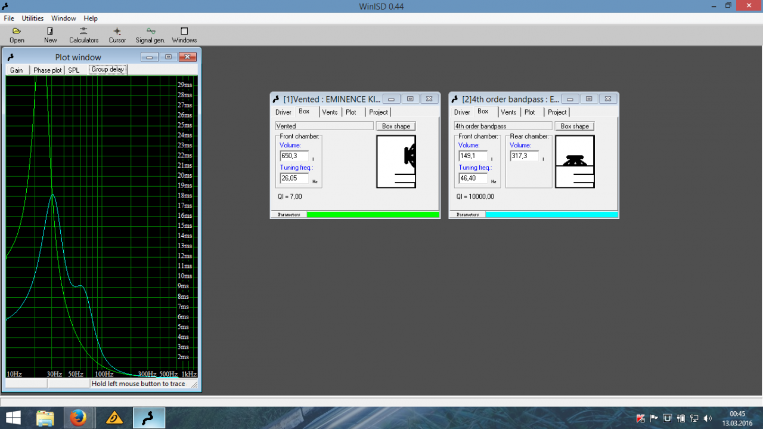The image size is (763, 429).
Task: Open Vents tab in bandpass project
Action: (x=508, y=112)
